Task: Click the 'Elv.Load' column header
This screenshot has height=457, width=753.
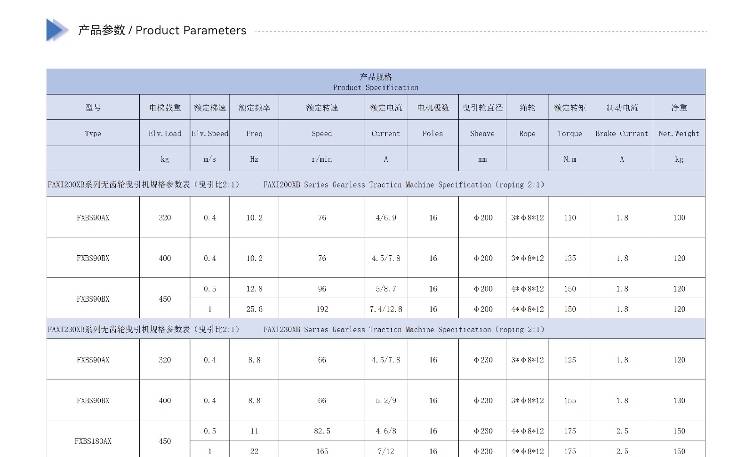Action: (x=165, y=134)
